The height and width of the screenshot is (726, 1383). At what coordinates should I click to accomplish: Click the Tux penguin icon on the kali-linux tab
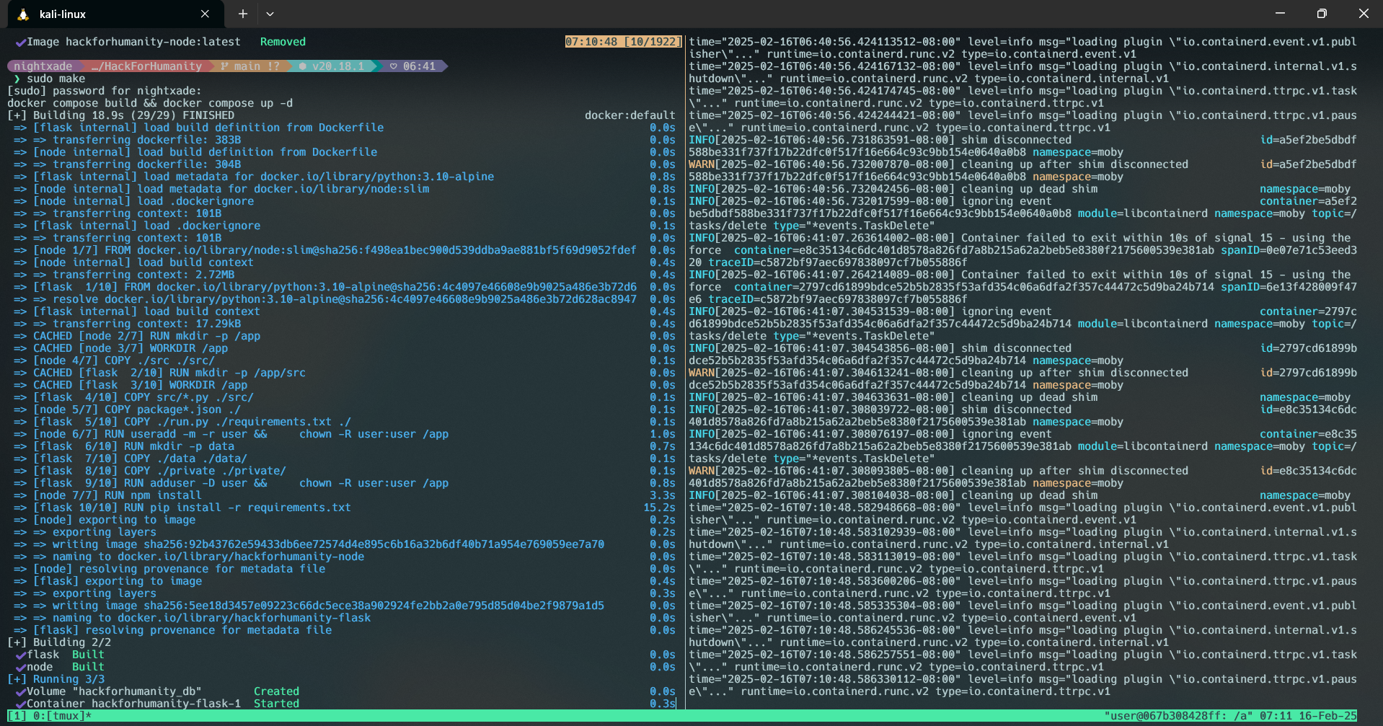(x=23, y=14)
